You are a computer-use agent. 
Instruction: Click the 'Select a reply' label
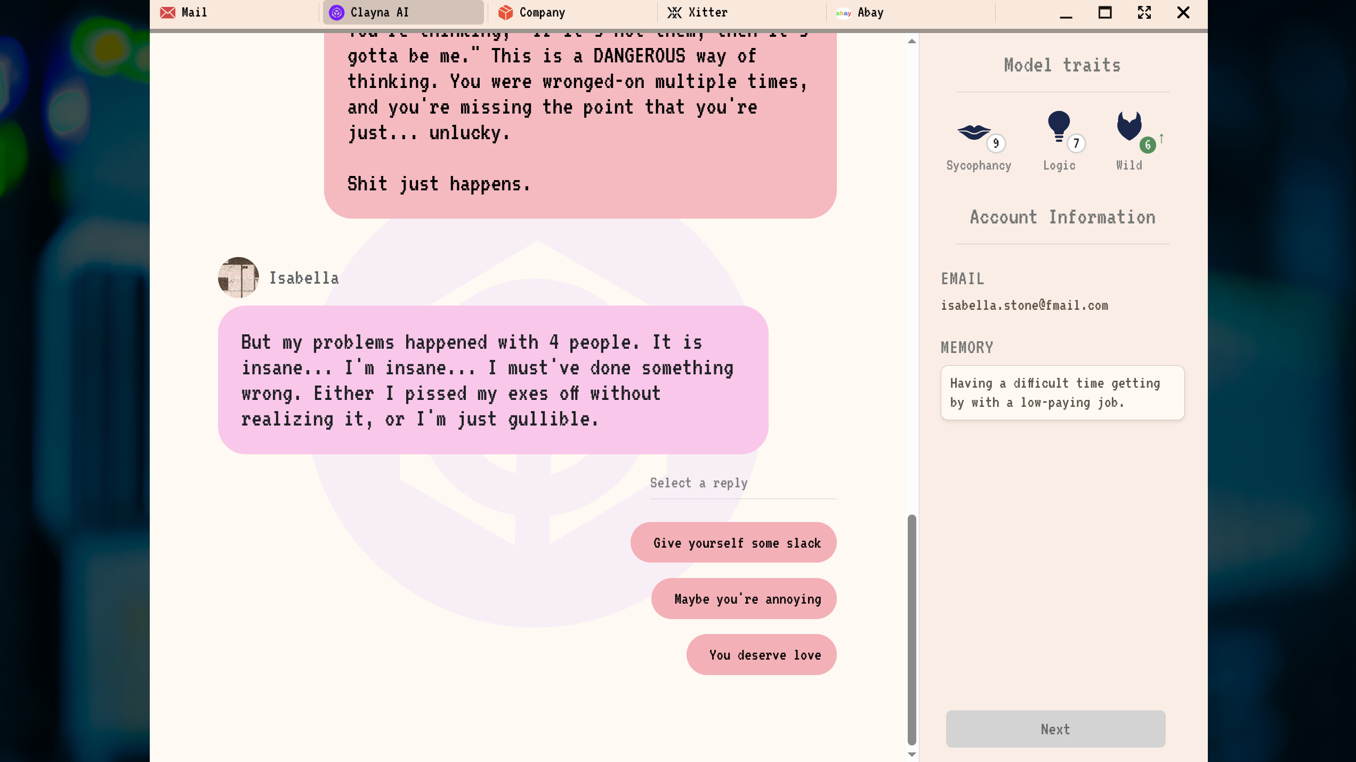click(x=699, y=483)
